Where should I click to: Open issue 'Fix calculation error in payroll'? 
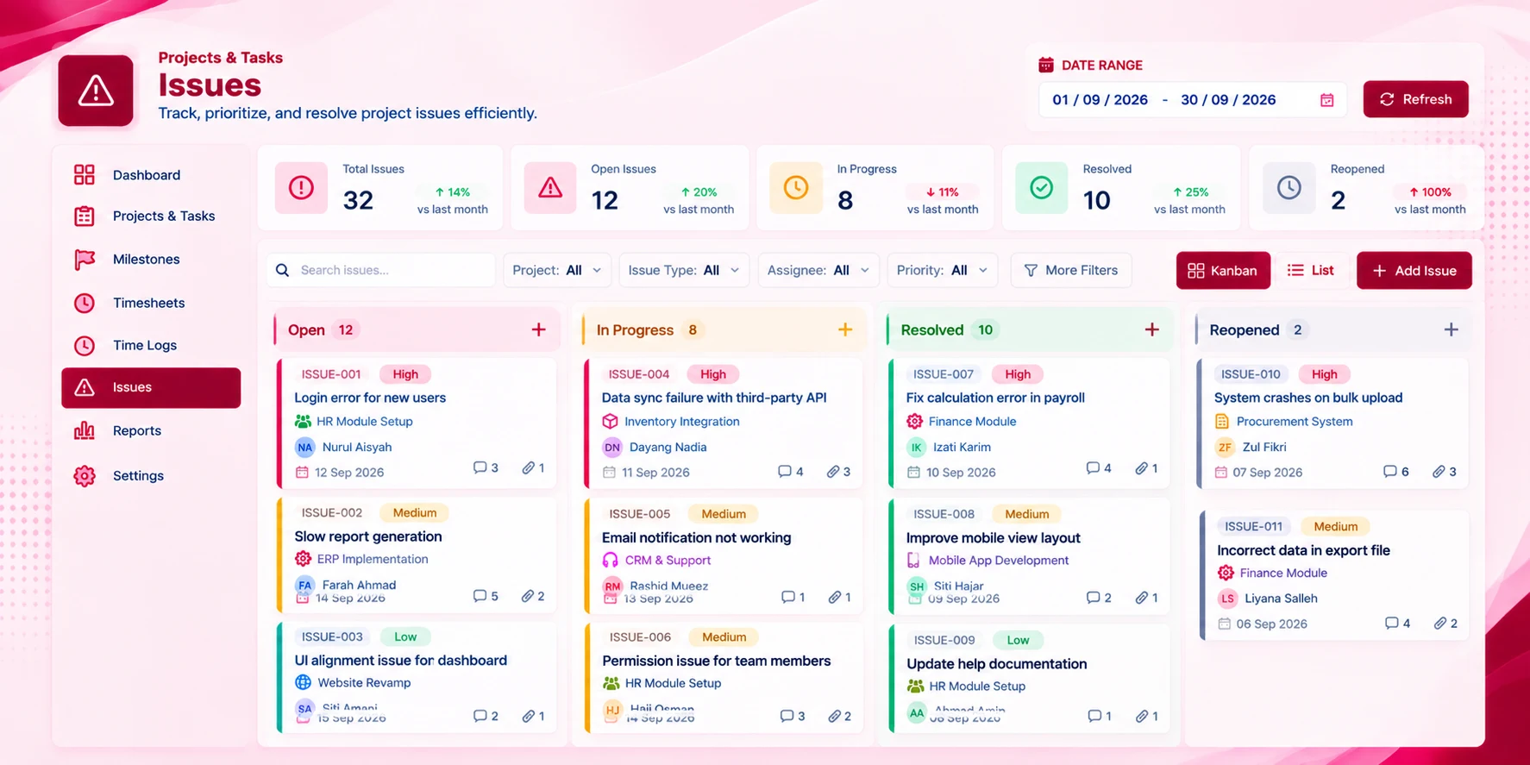pyautogui.click(x=995, y=398)
